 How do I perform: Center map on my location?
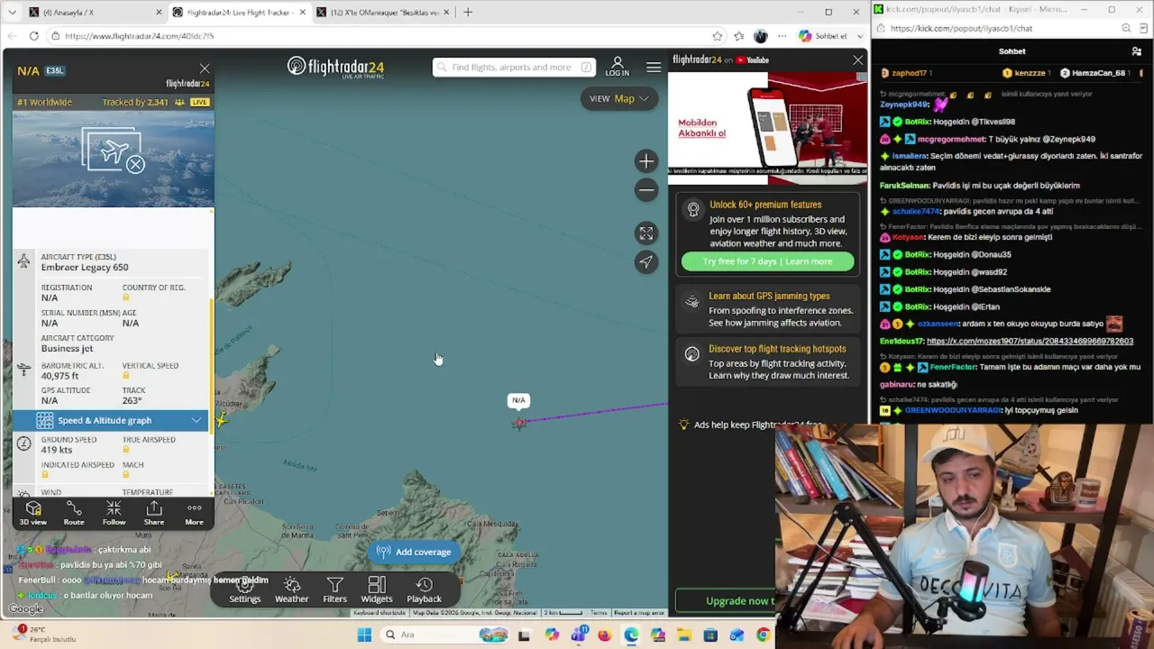pos(646,262)
